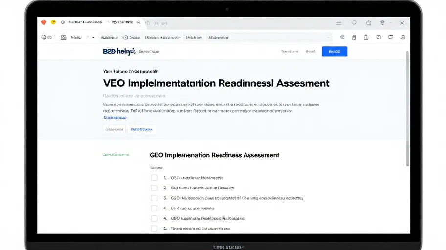Check the box for list item 2
The height and width of the screenshot is (250, 446).
(x=154, y=188)
